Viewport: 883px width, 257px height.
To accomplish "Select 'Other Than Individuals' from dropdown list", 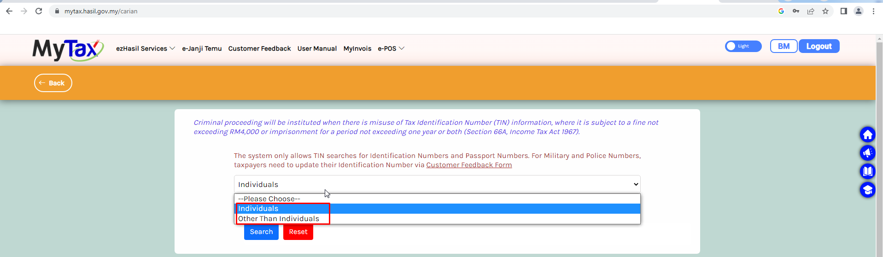I will 279,219.
